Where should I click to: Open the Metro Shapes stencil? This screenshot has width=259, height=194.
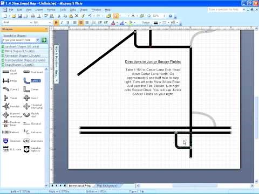[x=24, y=51]
